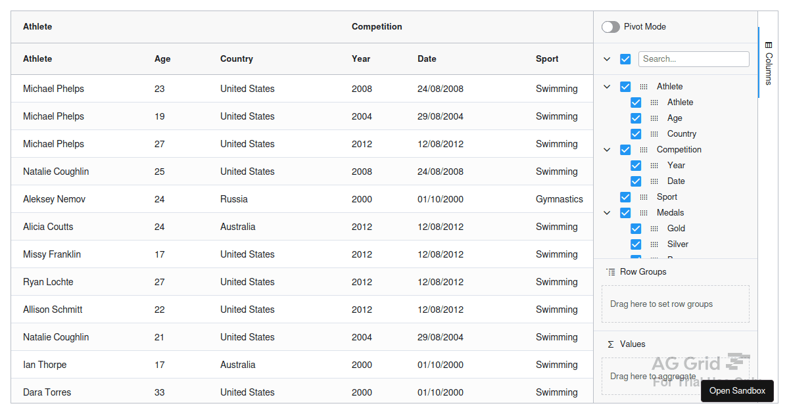Image resolution: width=789 pixels, height=414 pixels.
Task: Uncheck the Silver column checkbox
Action: click(636, 244)
